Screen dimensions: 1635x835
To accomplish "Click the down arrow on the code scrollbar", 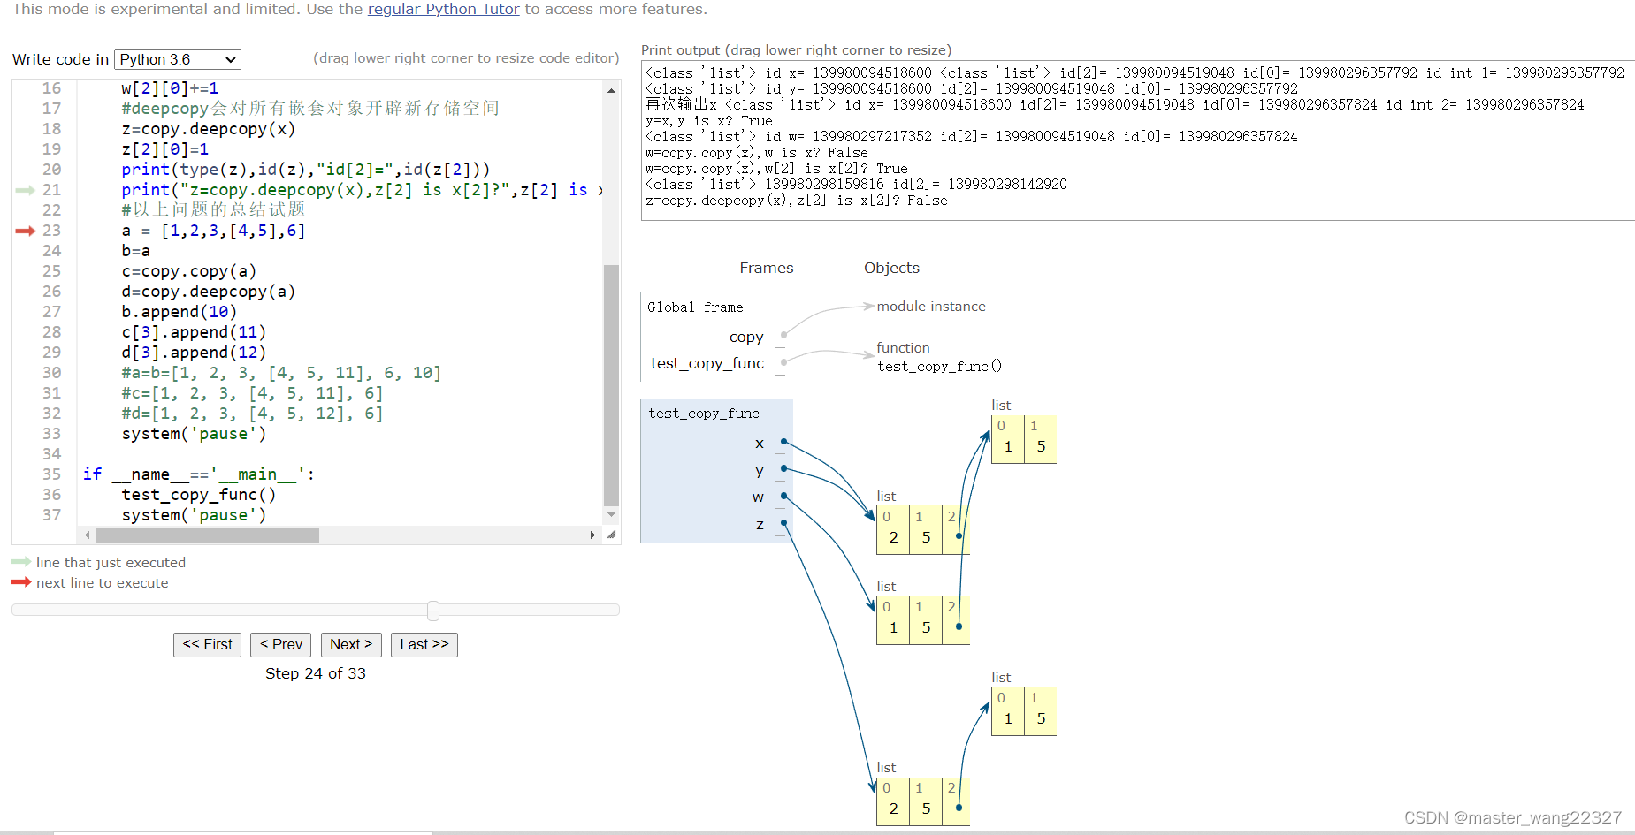I will [x=610, y=514].
